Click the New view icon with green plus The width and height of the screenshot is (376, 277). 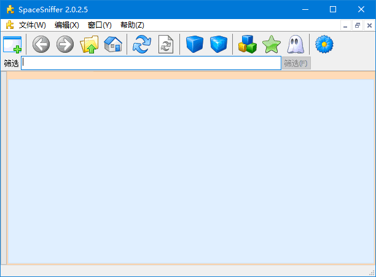click(x=12, y=45)
